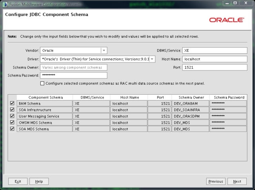This screenshot has height=190, width=255.
Task: Select the BAM Schema name cell
Action: tap(45, 103)
